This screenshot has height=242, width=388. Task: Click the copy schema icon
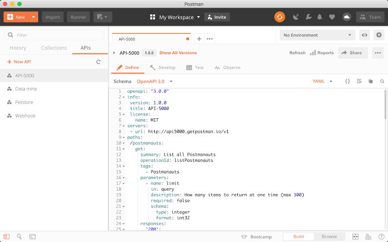(x=370, y=81)
